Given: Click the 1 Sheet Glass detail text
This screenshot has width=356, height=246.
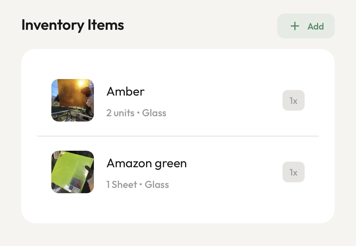Looking at the screenshot, I should 138,184.
